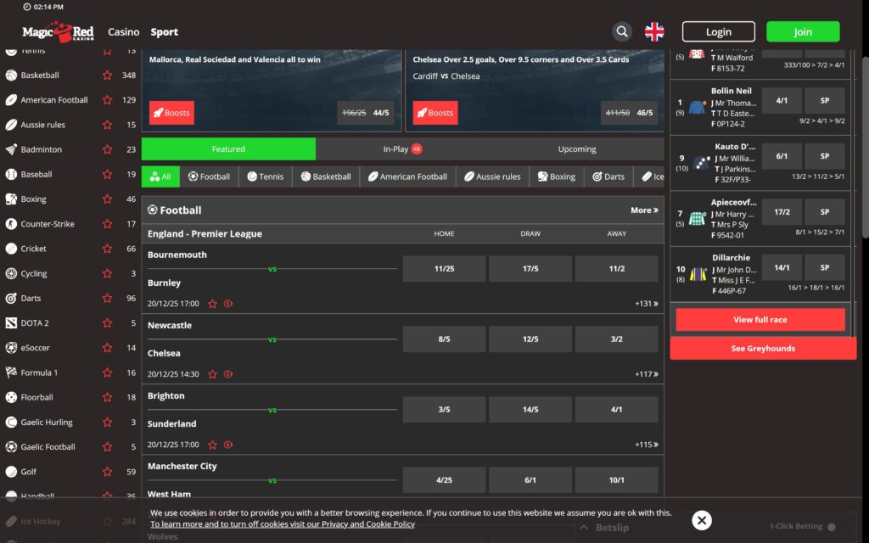Open the Casino section from the top menu
The image size is (869, 543).
[123, 31]
